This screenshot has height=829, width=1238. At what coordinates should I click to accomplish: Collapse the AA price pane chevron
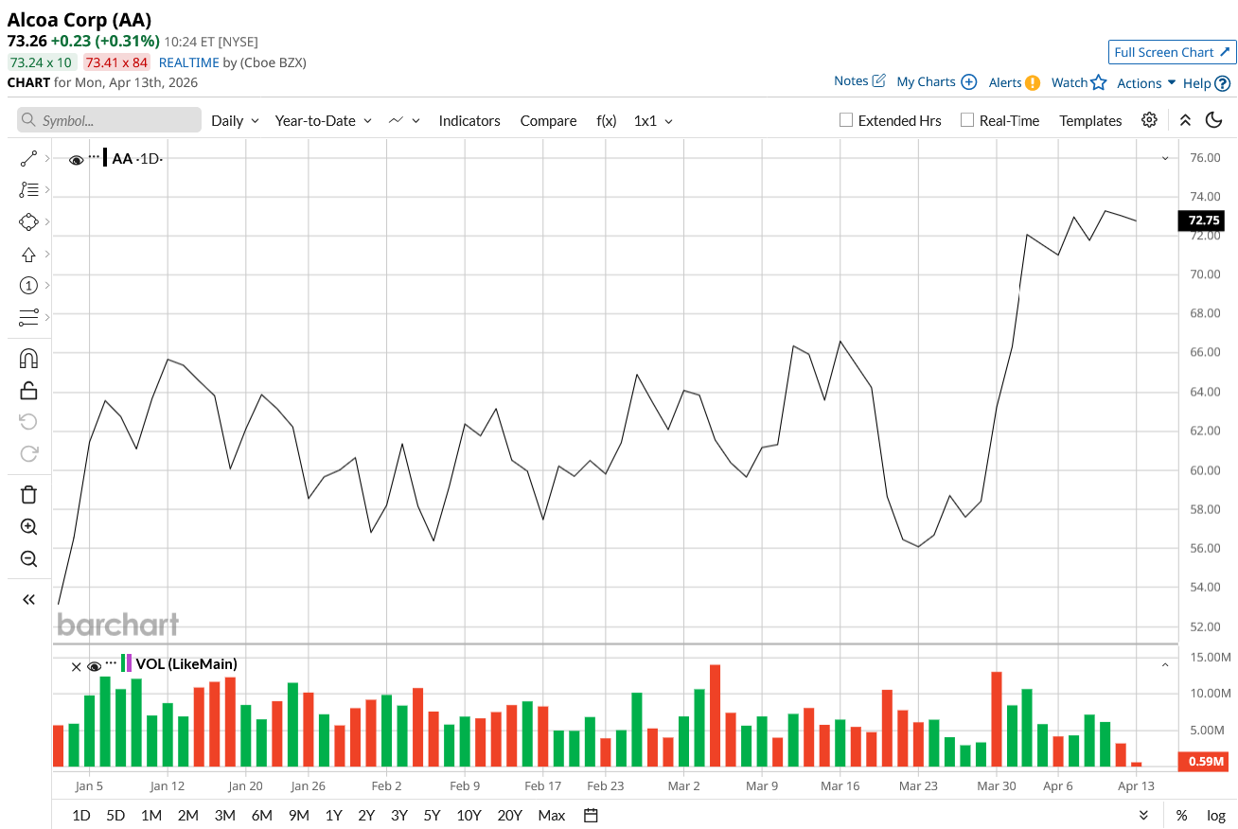tap(1166, 159)
